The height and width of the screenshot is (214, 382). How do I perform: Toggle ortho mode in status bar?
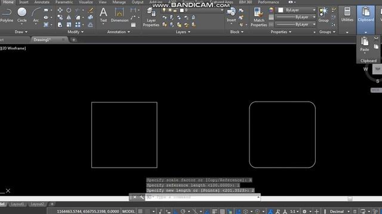tap(175, 212)
